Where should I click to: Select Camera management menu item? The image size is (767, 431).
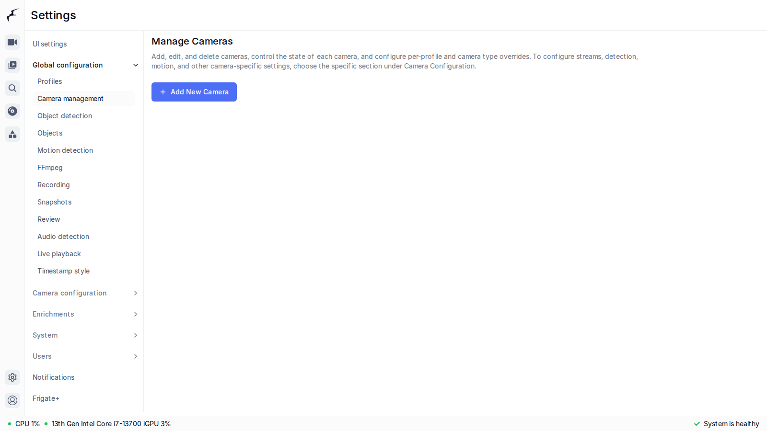pyautogui.click(x=84, y=99)
